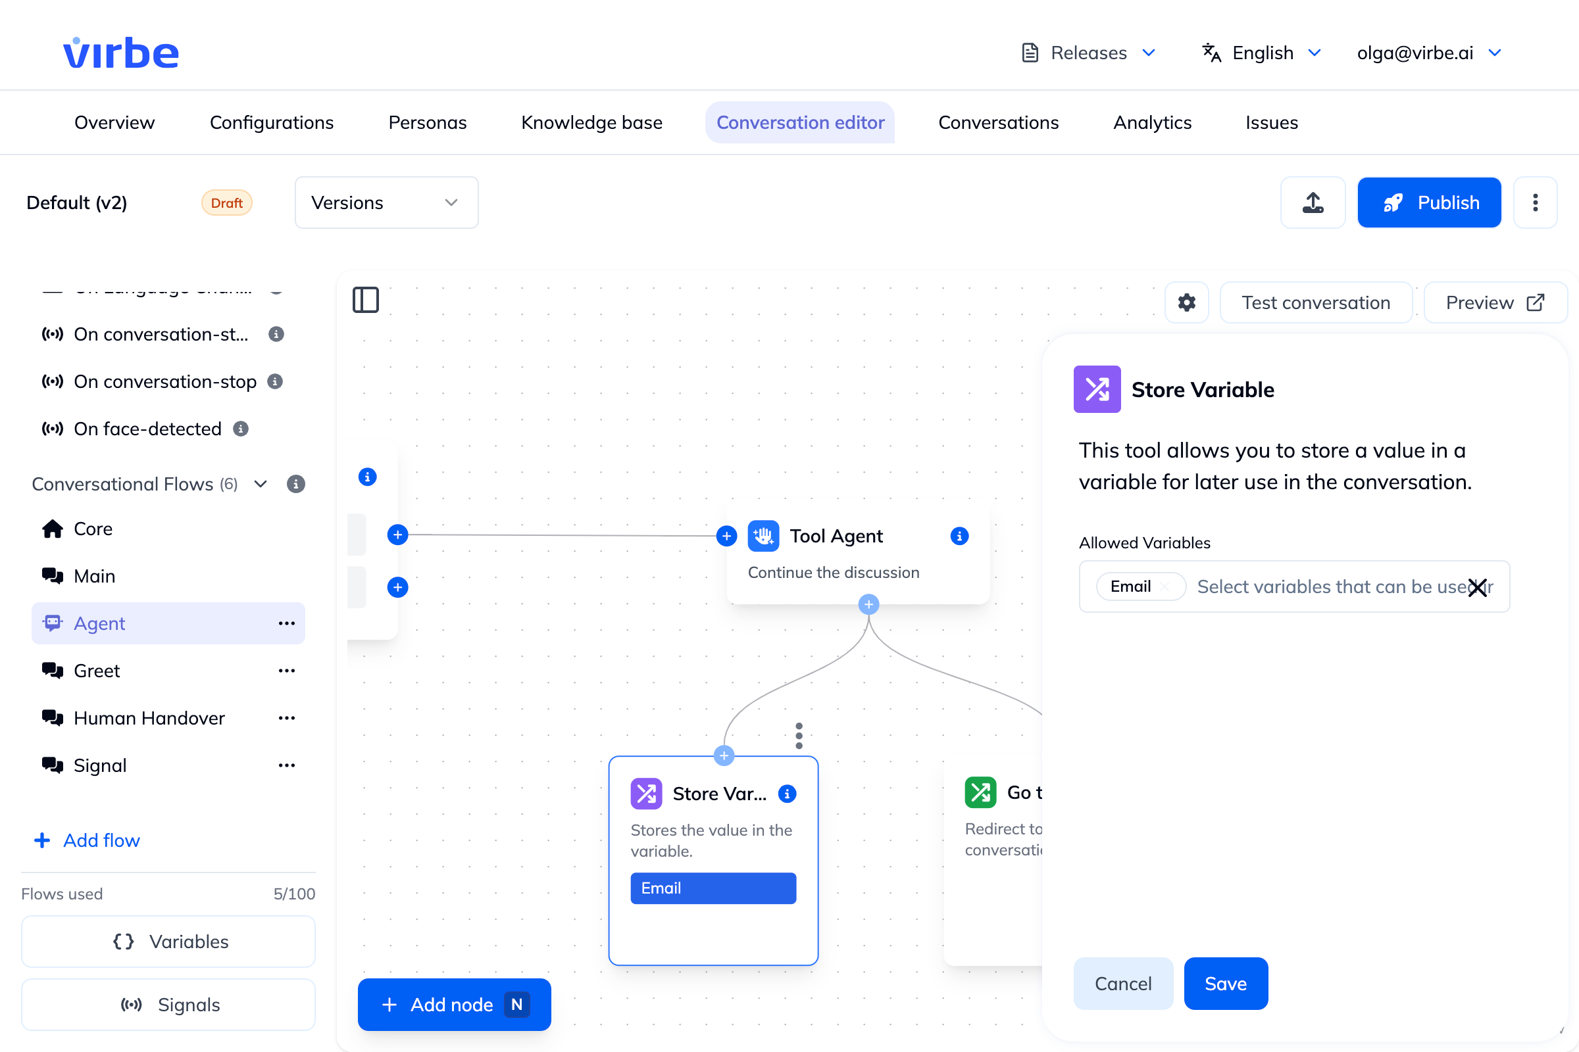Click the plus connector left of Tool Agent
Screen dimensions: 1579x1052
(726, 536)
